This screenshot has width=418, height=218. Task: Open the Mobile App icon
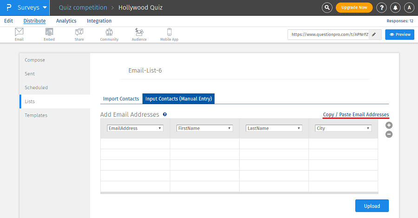(170, 32)
